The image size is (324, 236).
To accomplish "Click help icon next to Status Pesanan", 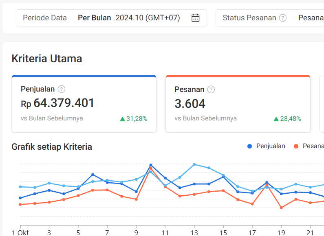I will click(x=283, y=18).
